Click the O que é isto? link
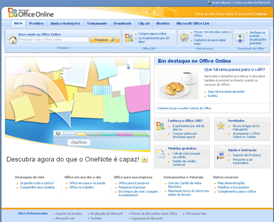 (x=244, y=14)
